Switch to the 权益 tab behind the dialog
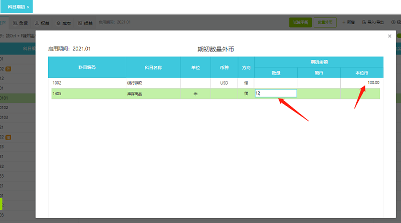Viewport: 401px width, 223px height. [42, 23]
